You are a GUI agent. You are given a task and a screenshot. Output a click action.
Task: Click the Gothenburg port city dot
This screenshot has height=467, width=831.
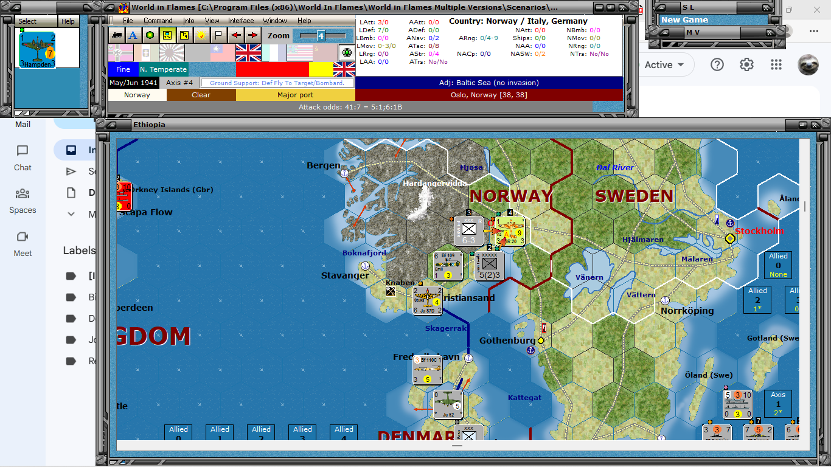point(540,341)
